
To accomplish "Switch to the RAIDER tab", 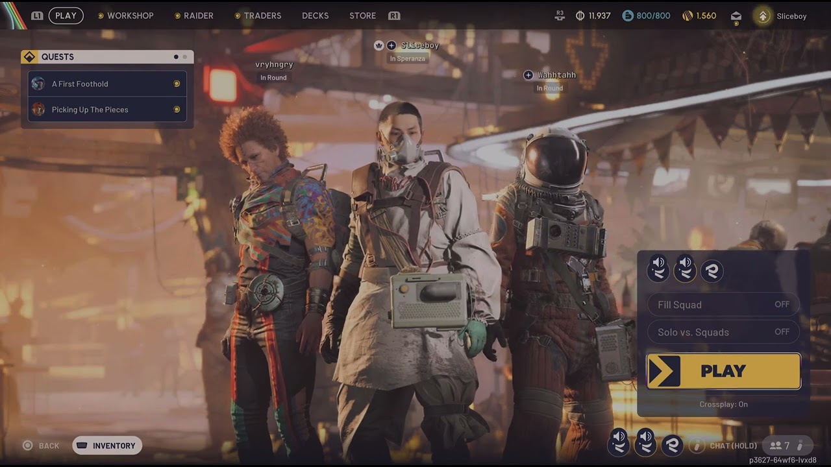I will (199, 16).
